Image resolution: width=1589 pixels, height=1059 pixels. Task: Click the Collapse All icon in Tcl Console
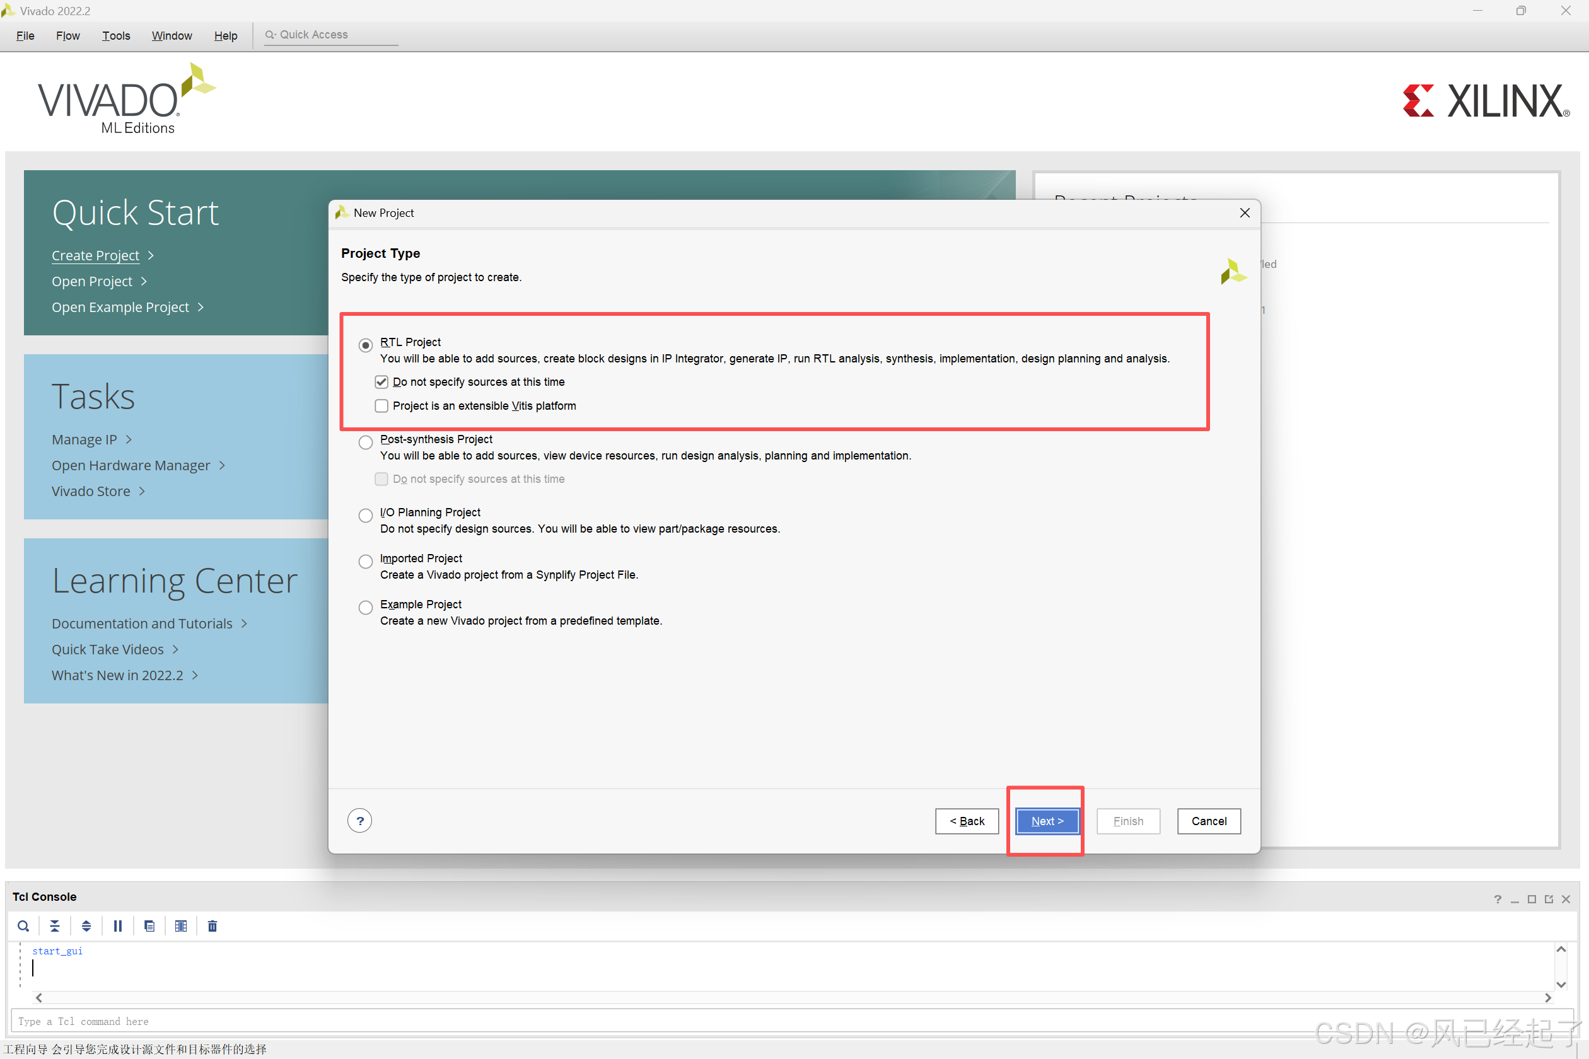click(55, 926)
